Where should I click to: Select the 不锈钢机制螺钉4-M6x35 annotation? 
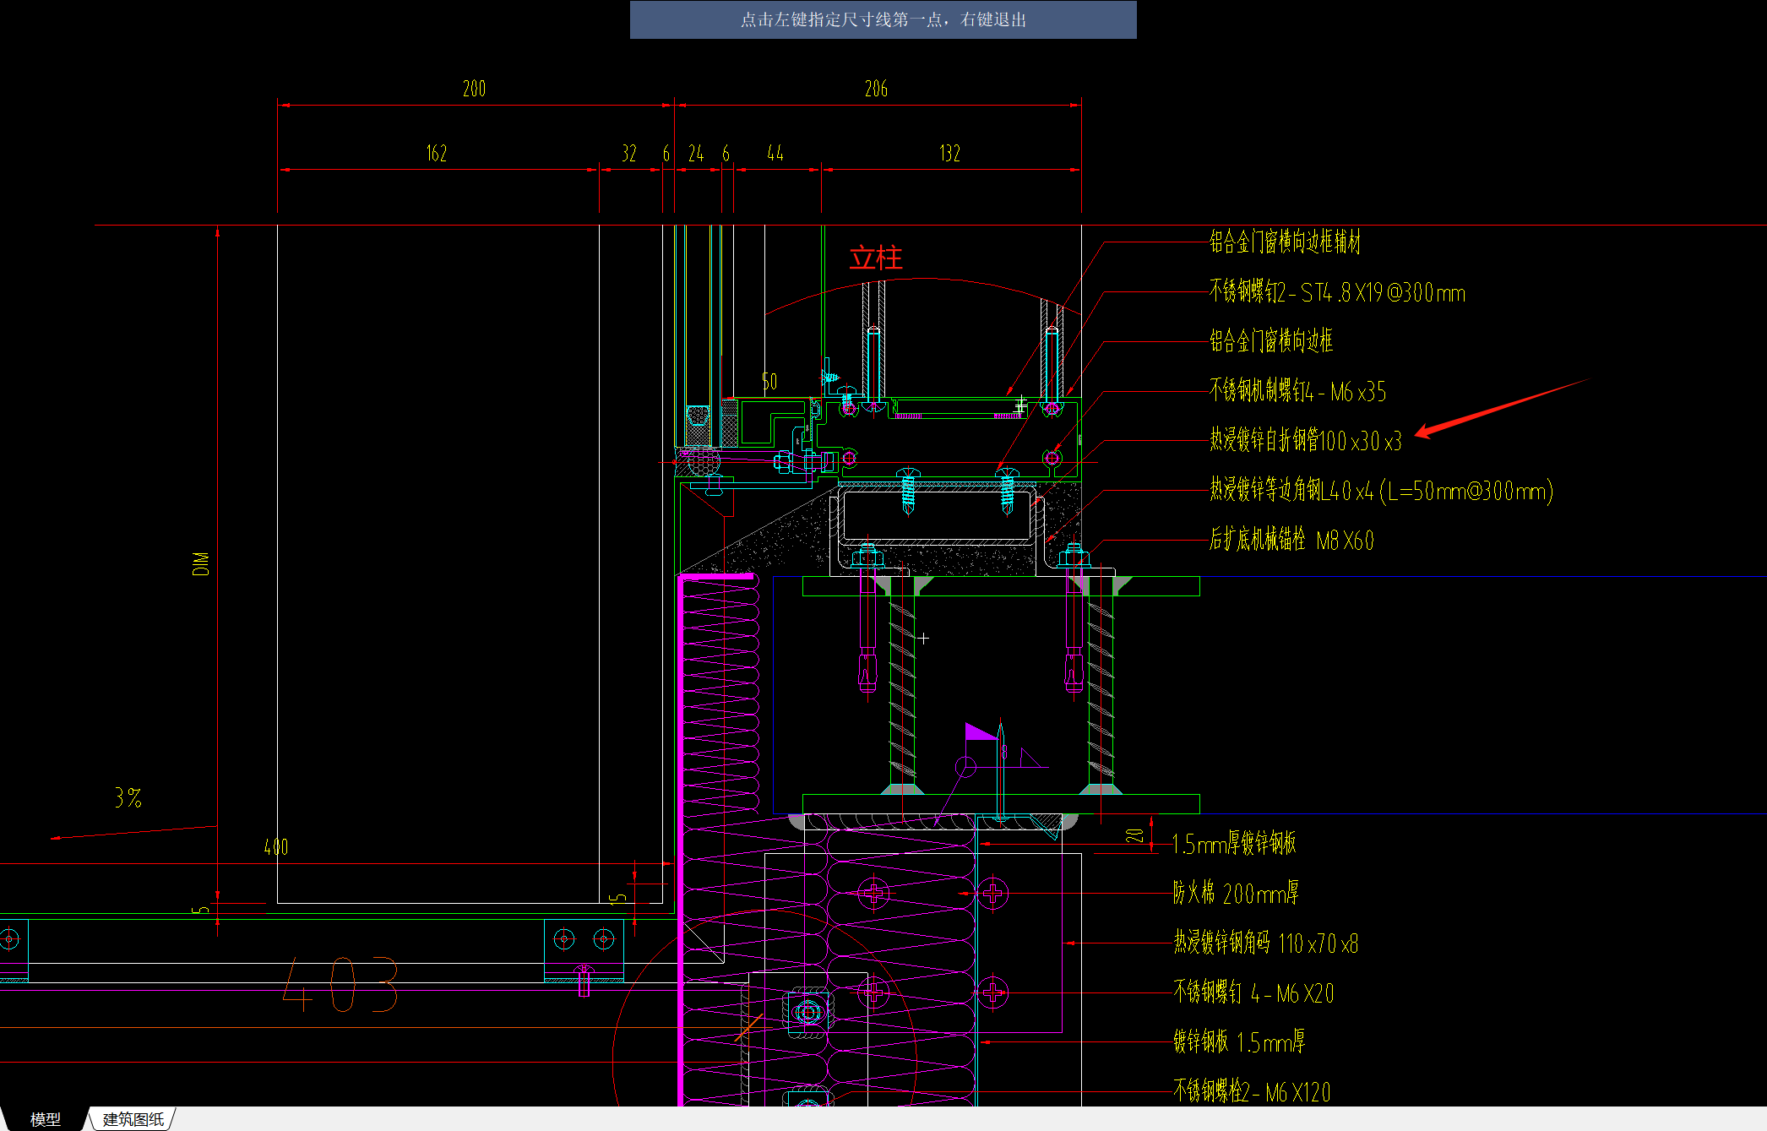[1297, 391]
